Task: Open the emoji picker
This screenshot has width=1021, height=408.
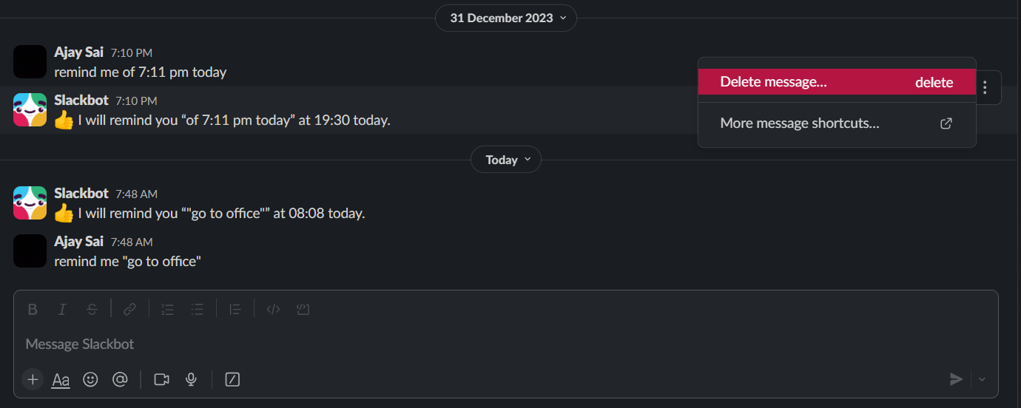Action: [x=90, y=379]
